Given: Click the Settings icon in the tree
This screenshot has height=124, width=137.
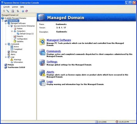Looking at the screenshot, I should click(x=9, y=52).
